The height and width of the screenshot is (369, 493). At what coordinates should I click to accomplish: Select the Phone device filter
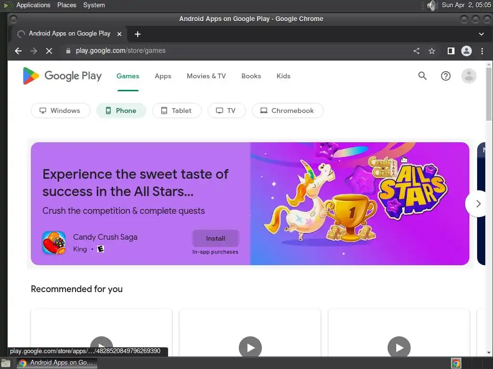[x=121, y=111]
